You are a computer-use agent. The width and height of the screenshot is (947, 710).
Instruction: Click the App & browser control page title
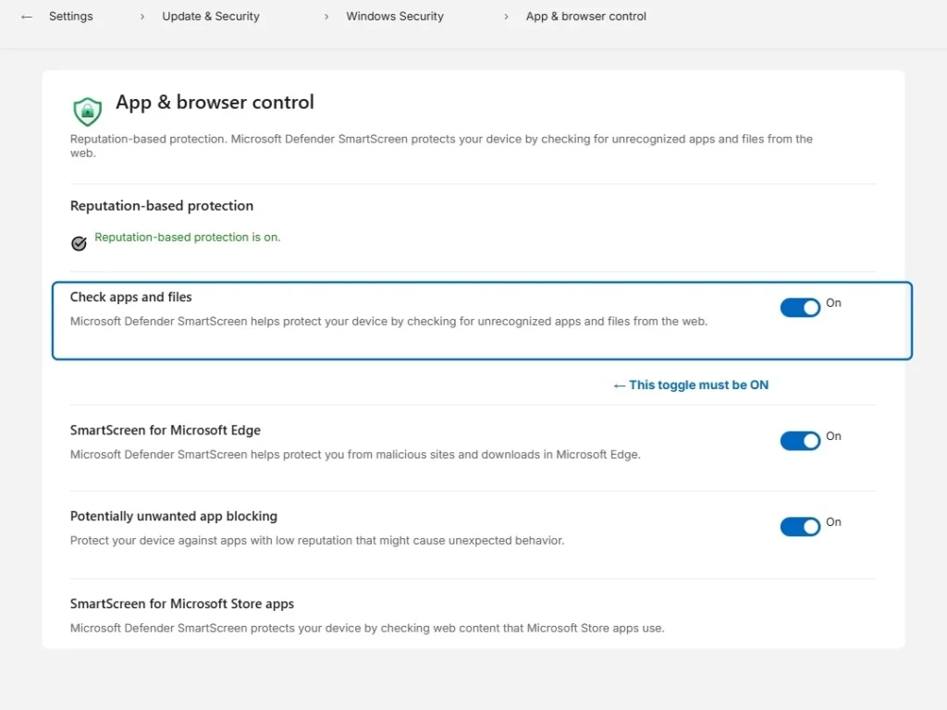pyautogui.click(x=215, y=103)
